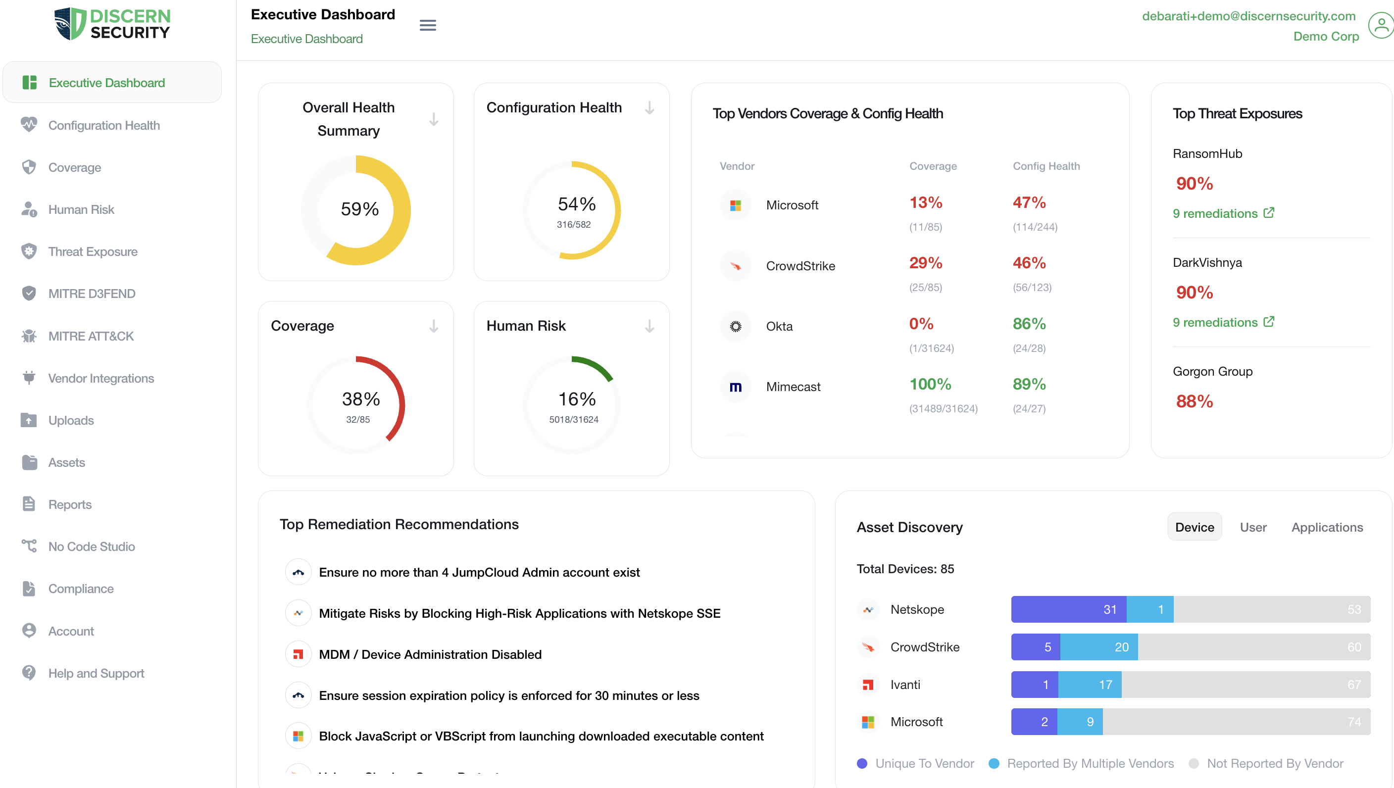Click the Help and Support question icon

29,673
